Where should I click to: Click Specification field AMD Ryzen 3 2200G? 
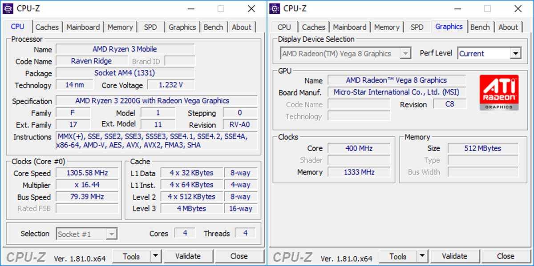tap(156, 101)
